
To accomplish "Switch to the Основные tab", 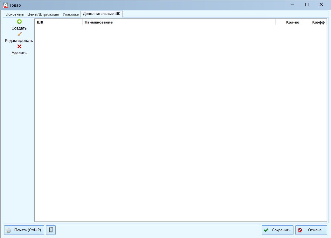I will coord(15,14).
